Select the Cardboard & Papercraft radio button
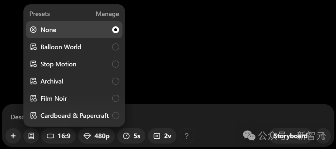Image resolution: width=336 pixels, height=149 pixels. (x=115, y=116)
